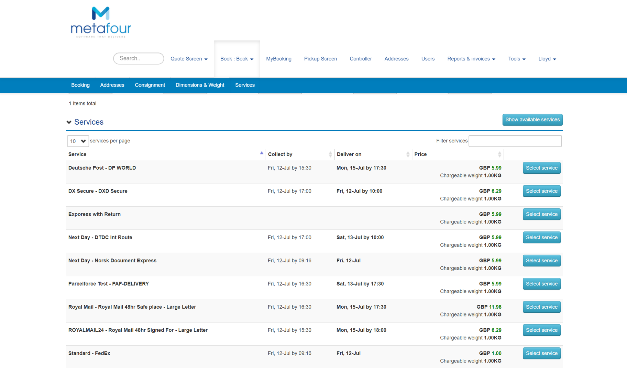The image size is (627, 368).
Task: Sort the Price column
Action: coord(499,154)
